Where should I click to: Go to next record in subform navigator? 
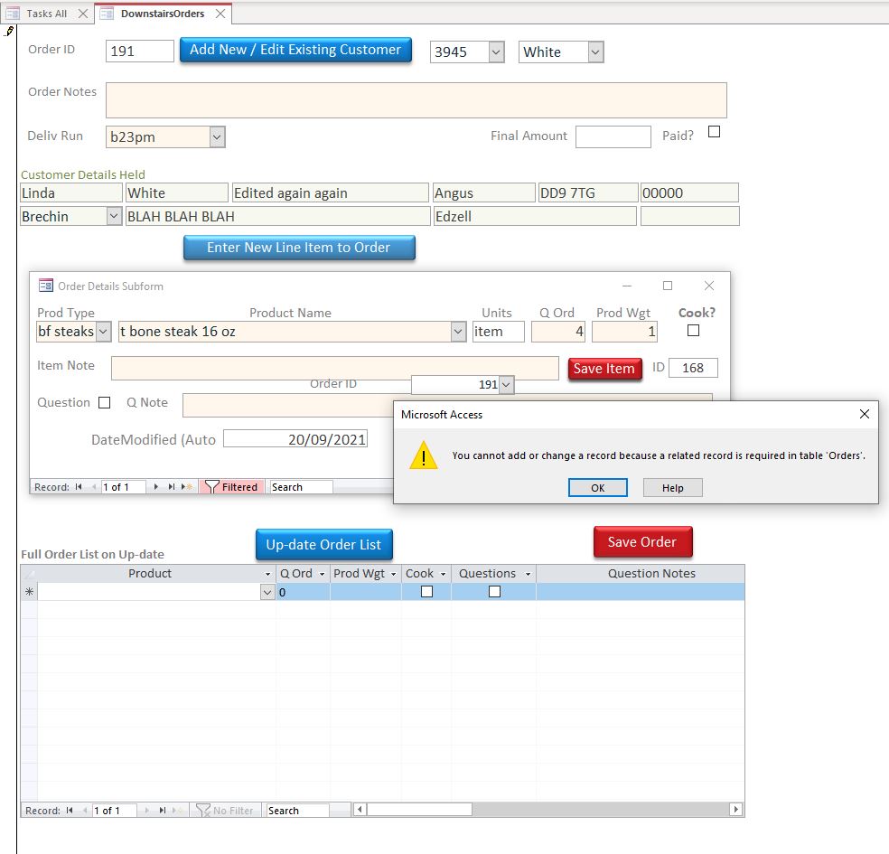click(156, 486)
